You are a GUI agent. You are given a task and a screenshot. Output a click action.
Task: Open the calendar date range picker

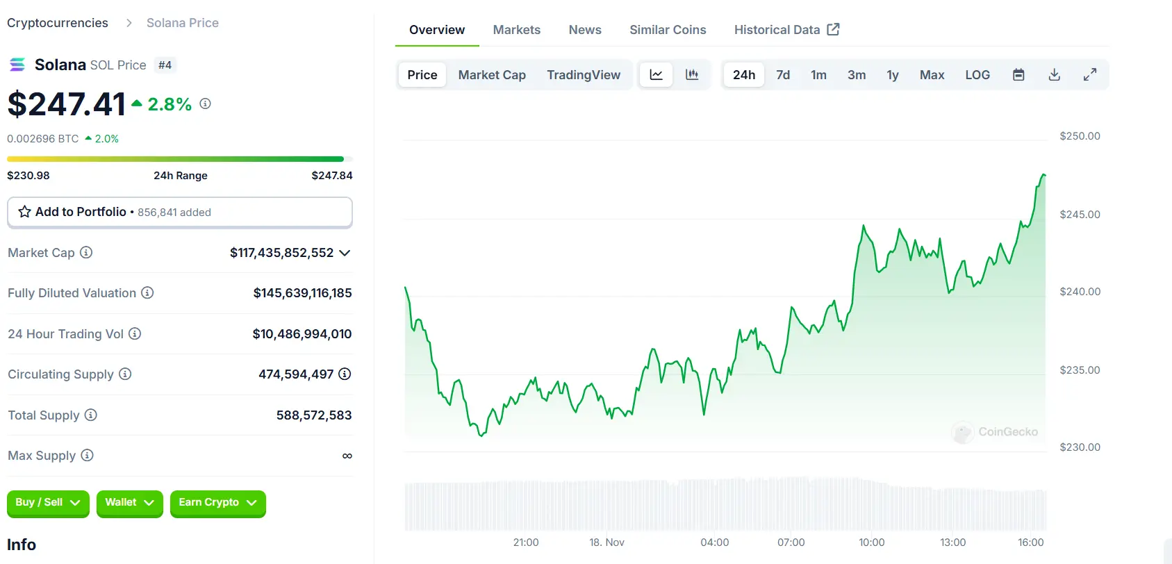tap(1018, 74)
